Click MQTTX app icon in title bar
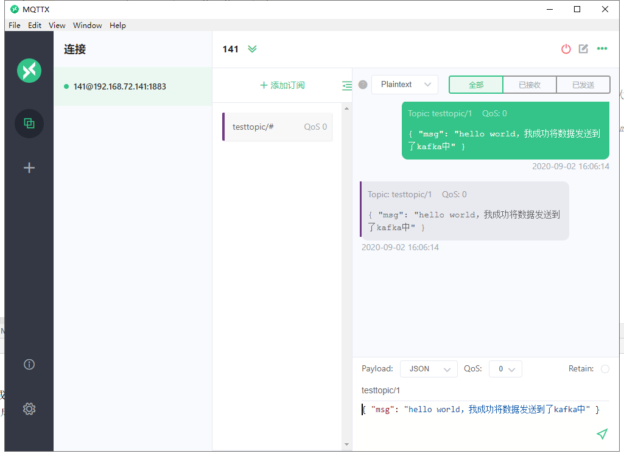The width and height of the screenshot is (624, 456). point(15,9)
